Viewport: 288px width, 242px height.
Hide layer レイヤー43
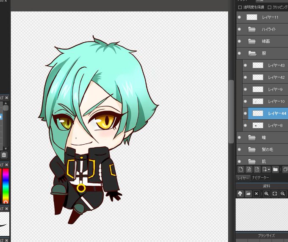(245, 65)
